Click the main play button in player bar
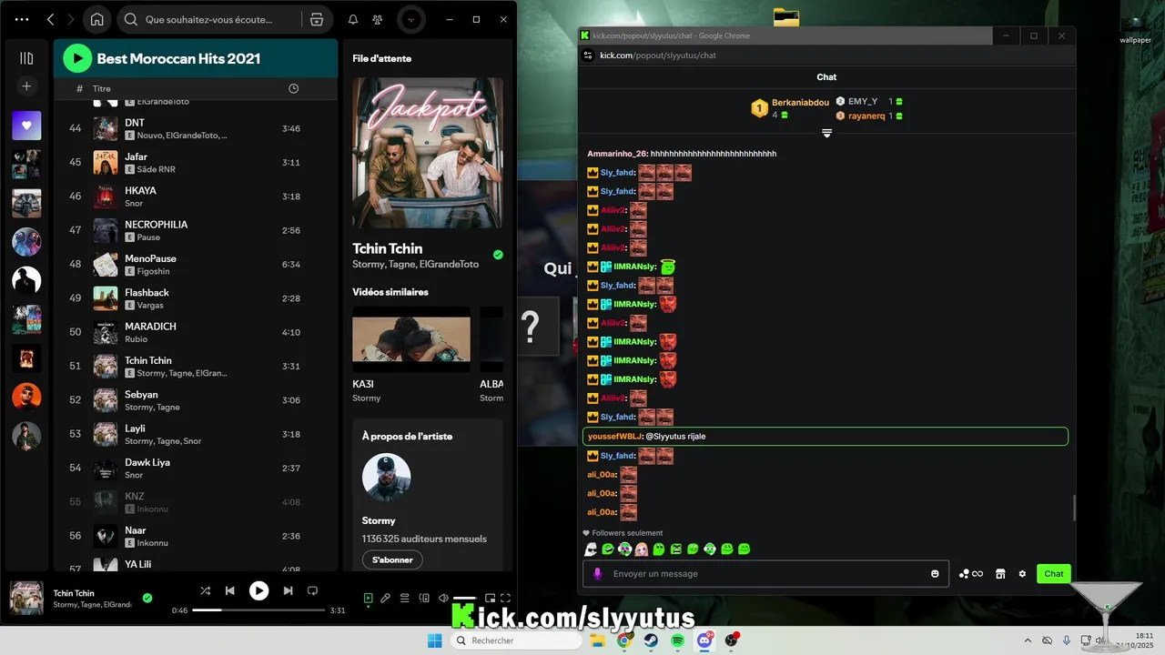 (259, 590)
